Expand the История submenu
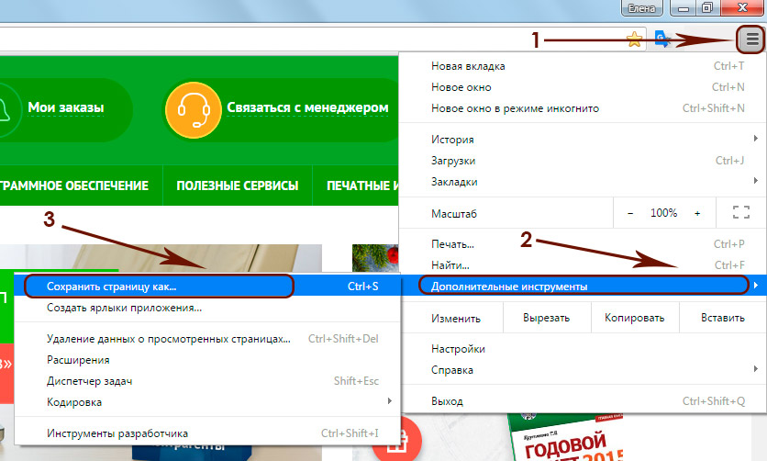Screen dimensions: 767x461 point(452,140)
